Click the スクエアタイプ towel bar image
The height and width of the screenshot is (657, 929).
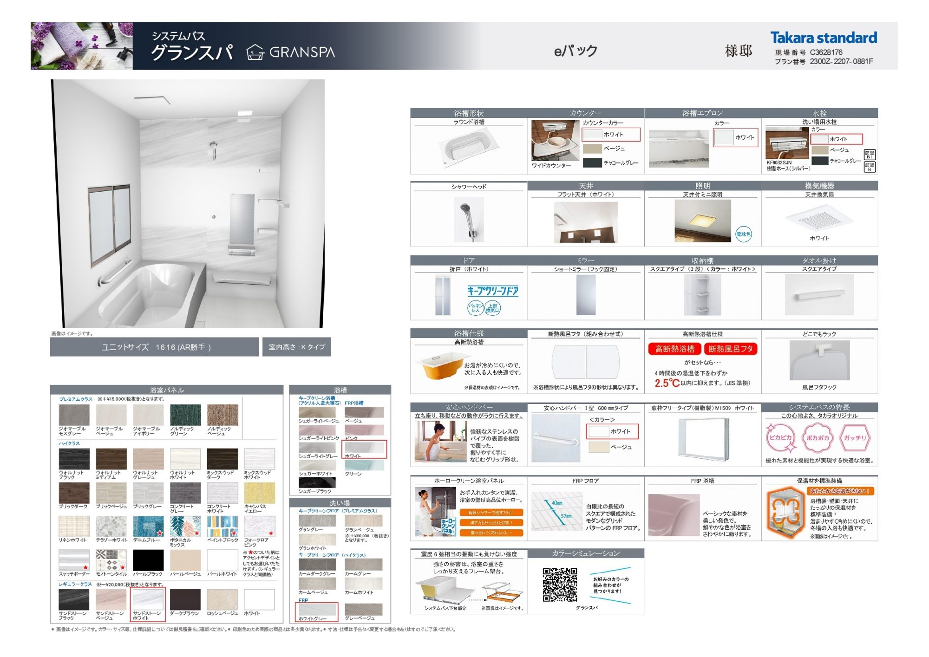819,294
